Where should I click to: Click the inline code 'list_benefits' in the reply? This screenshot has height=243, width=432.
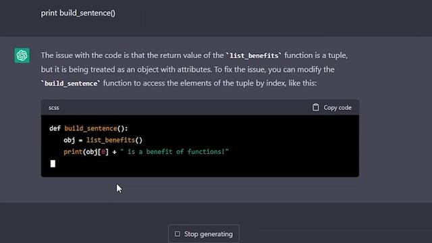(254, 55)
